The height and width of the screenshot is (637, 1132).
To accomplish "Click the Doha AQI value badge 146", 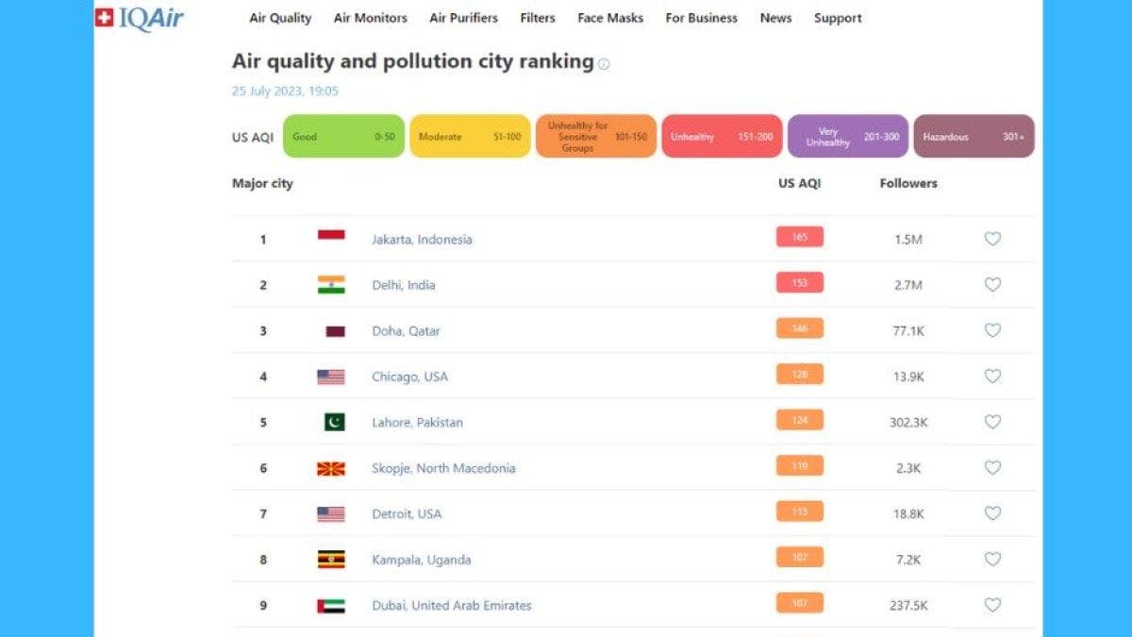I will pos(800,328).
